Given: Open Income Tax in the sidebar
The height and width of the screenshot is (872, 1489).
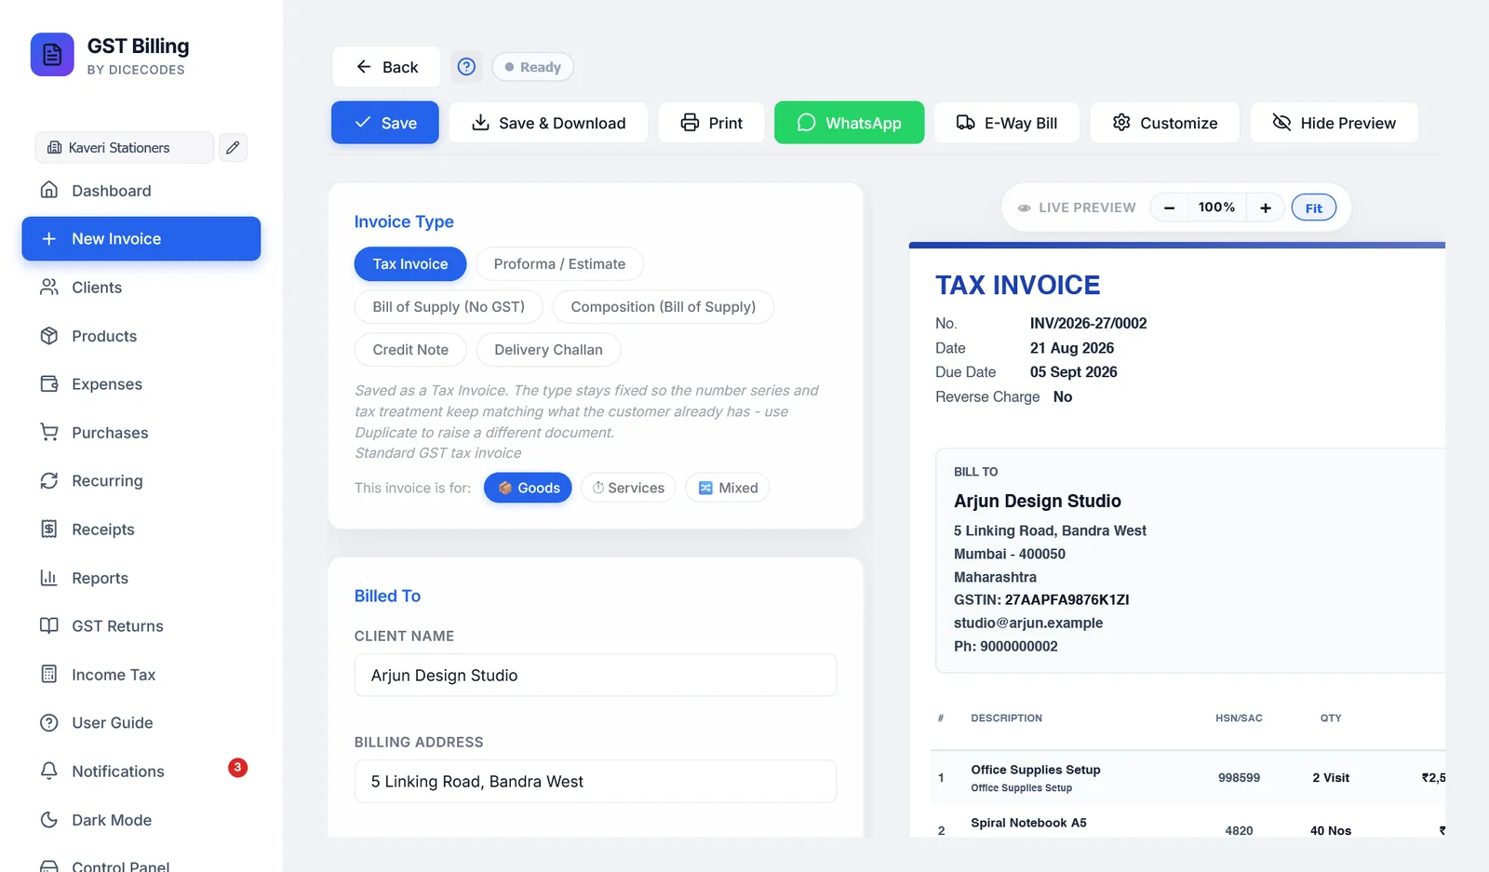Looking at the screenshot, I should (x=141, y=675).
